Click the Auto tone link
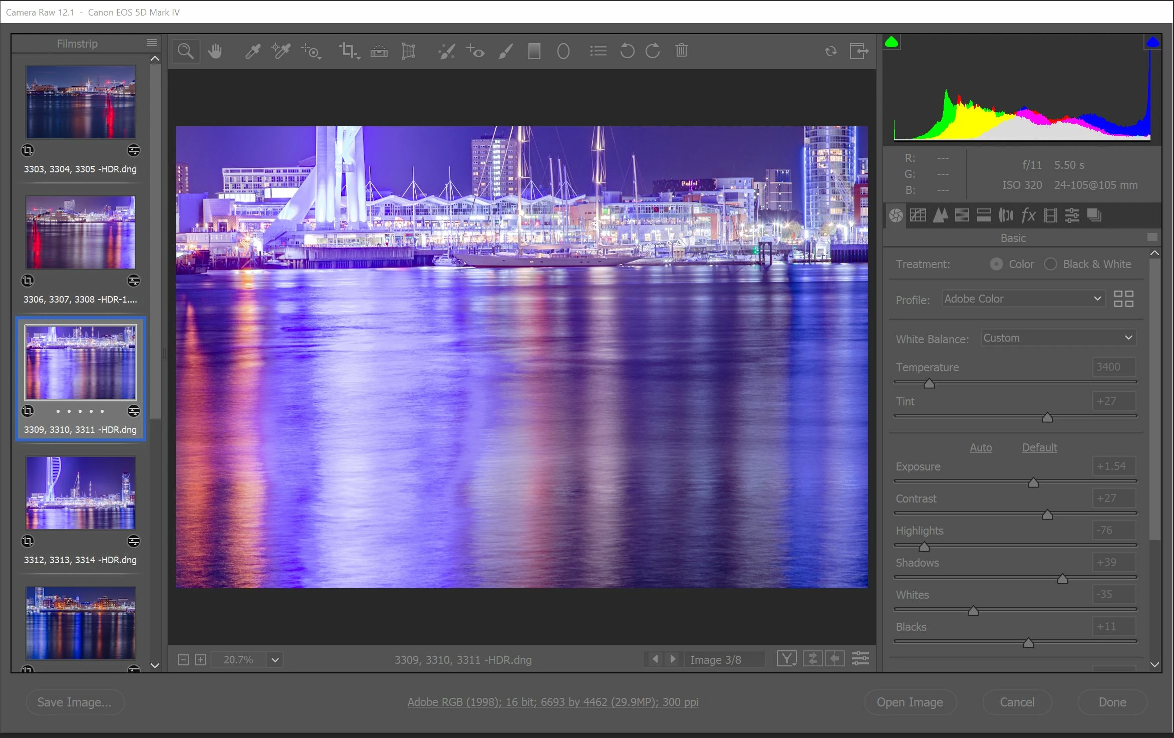 [x=980, y=447]
